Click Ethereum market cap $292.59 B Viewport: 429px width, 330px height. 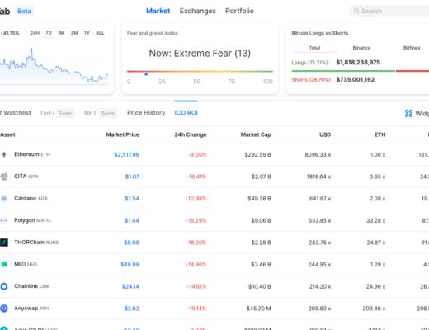[x=257, y=154]
